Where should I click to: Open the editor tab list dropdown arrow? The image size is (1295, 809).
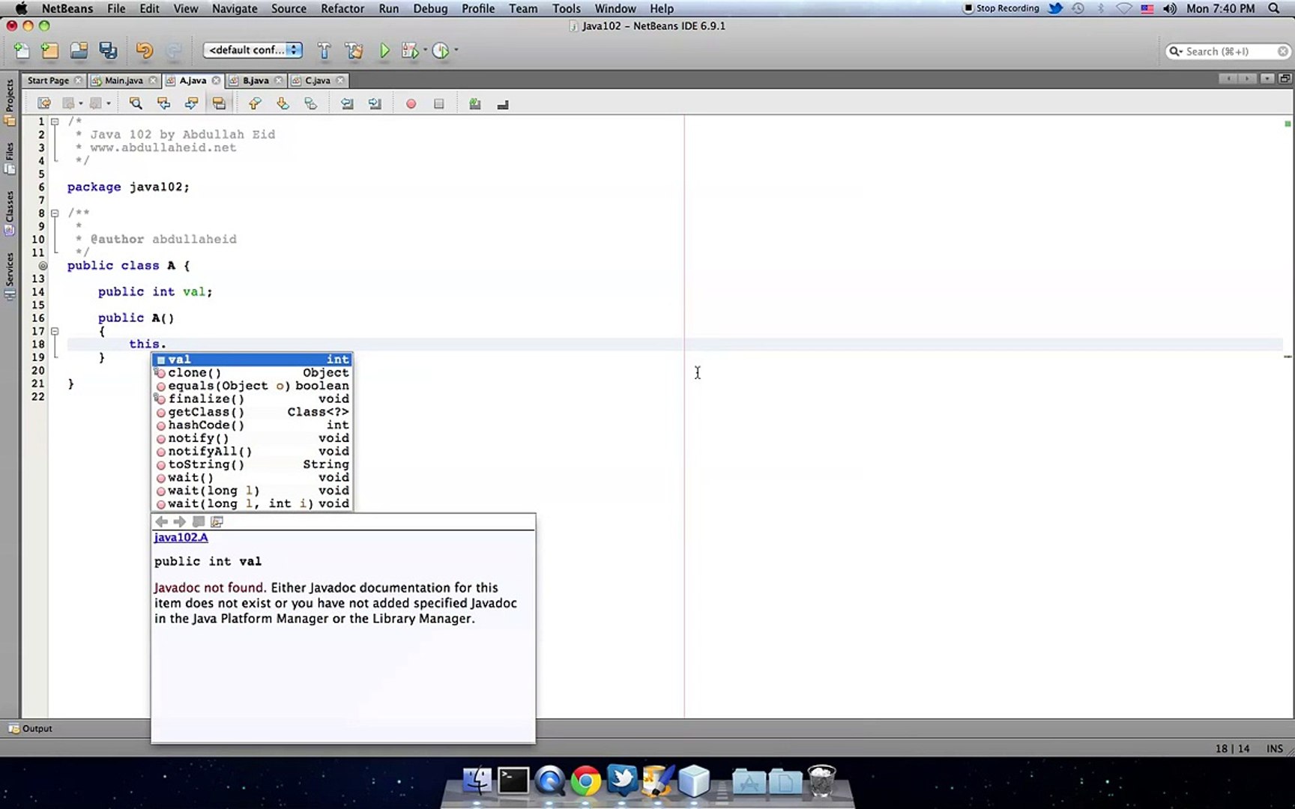tap(1267, 79)
